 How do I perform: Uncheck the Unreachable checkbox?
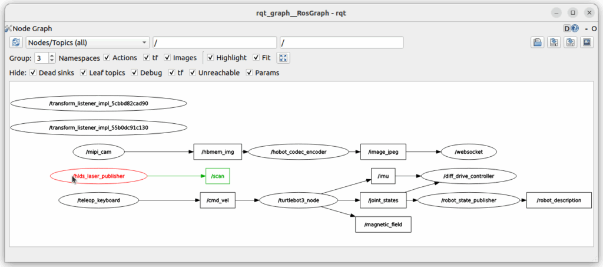[193, 73]
